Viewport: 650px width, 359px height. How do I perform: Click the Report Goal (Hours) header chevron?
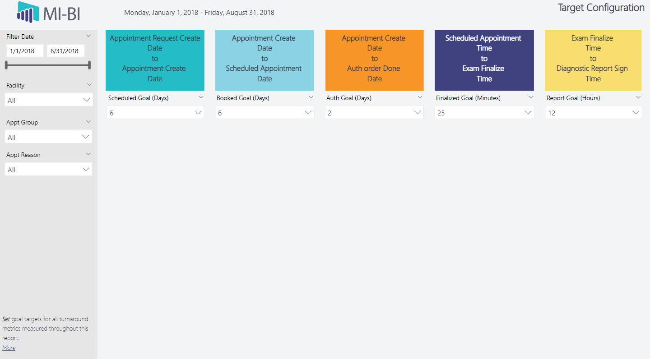click(x=638, y=97)
